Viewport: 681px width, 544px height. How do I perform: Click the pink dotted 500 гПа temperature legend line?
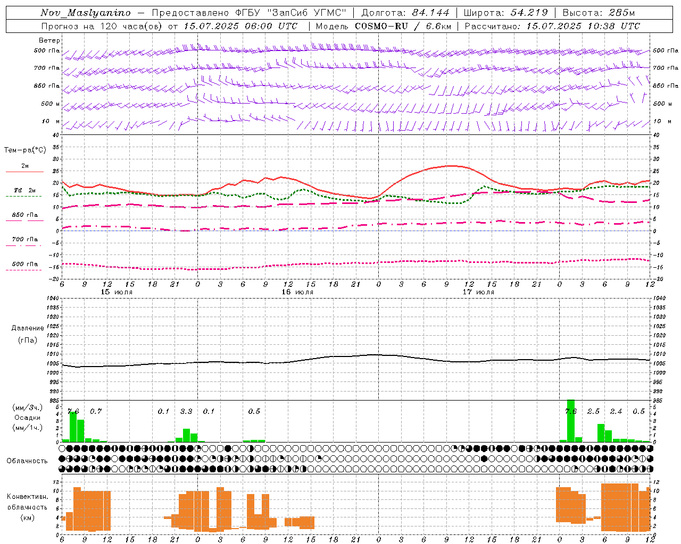(x=23, y=270)
